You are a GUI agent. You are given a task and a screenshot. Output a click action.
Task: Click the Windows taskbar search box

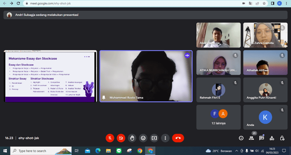coord(40,151)
